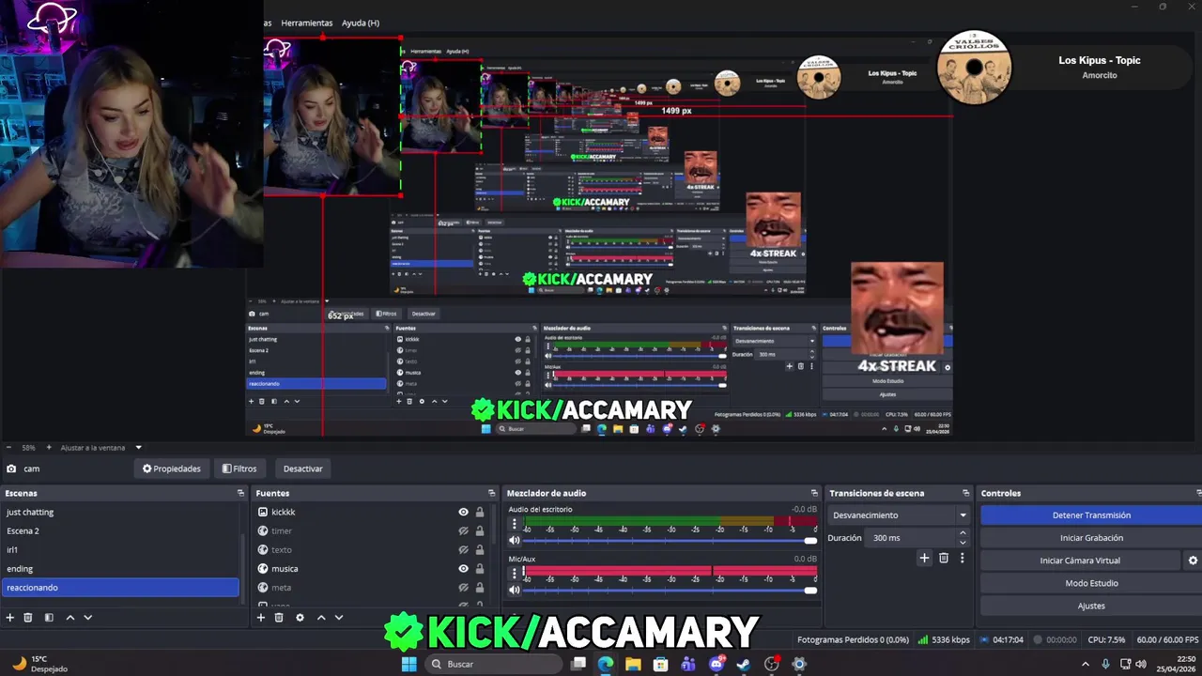The image size is (1202, 676).
Task: Open Herramientas menu
Action: click(307, 23)
